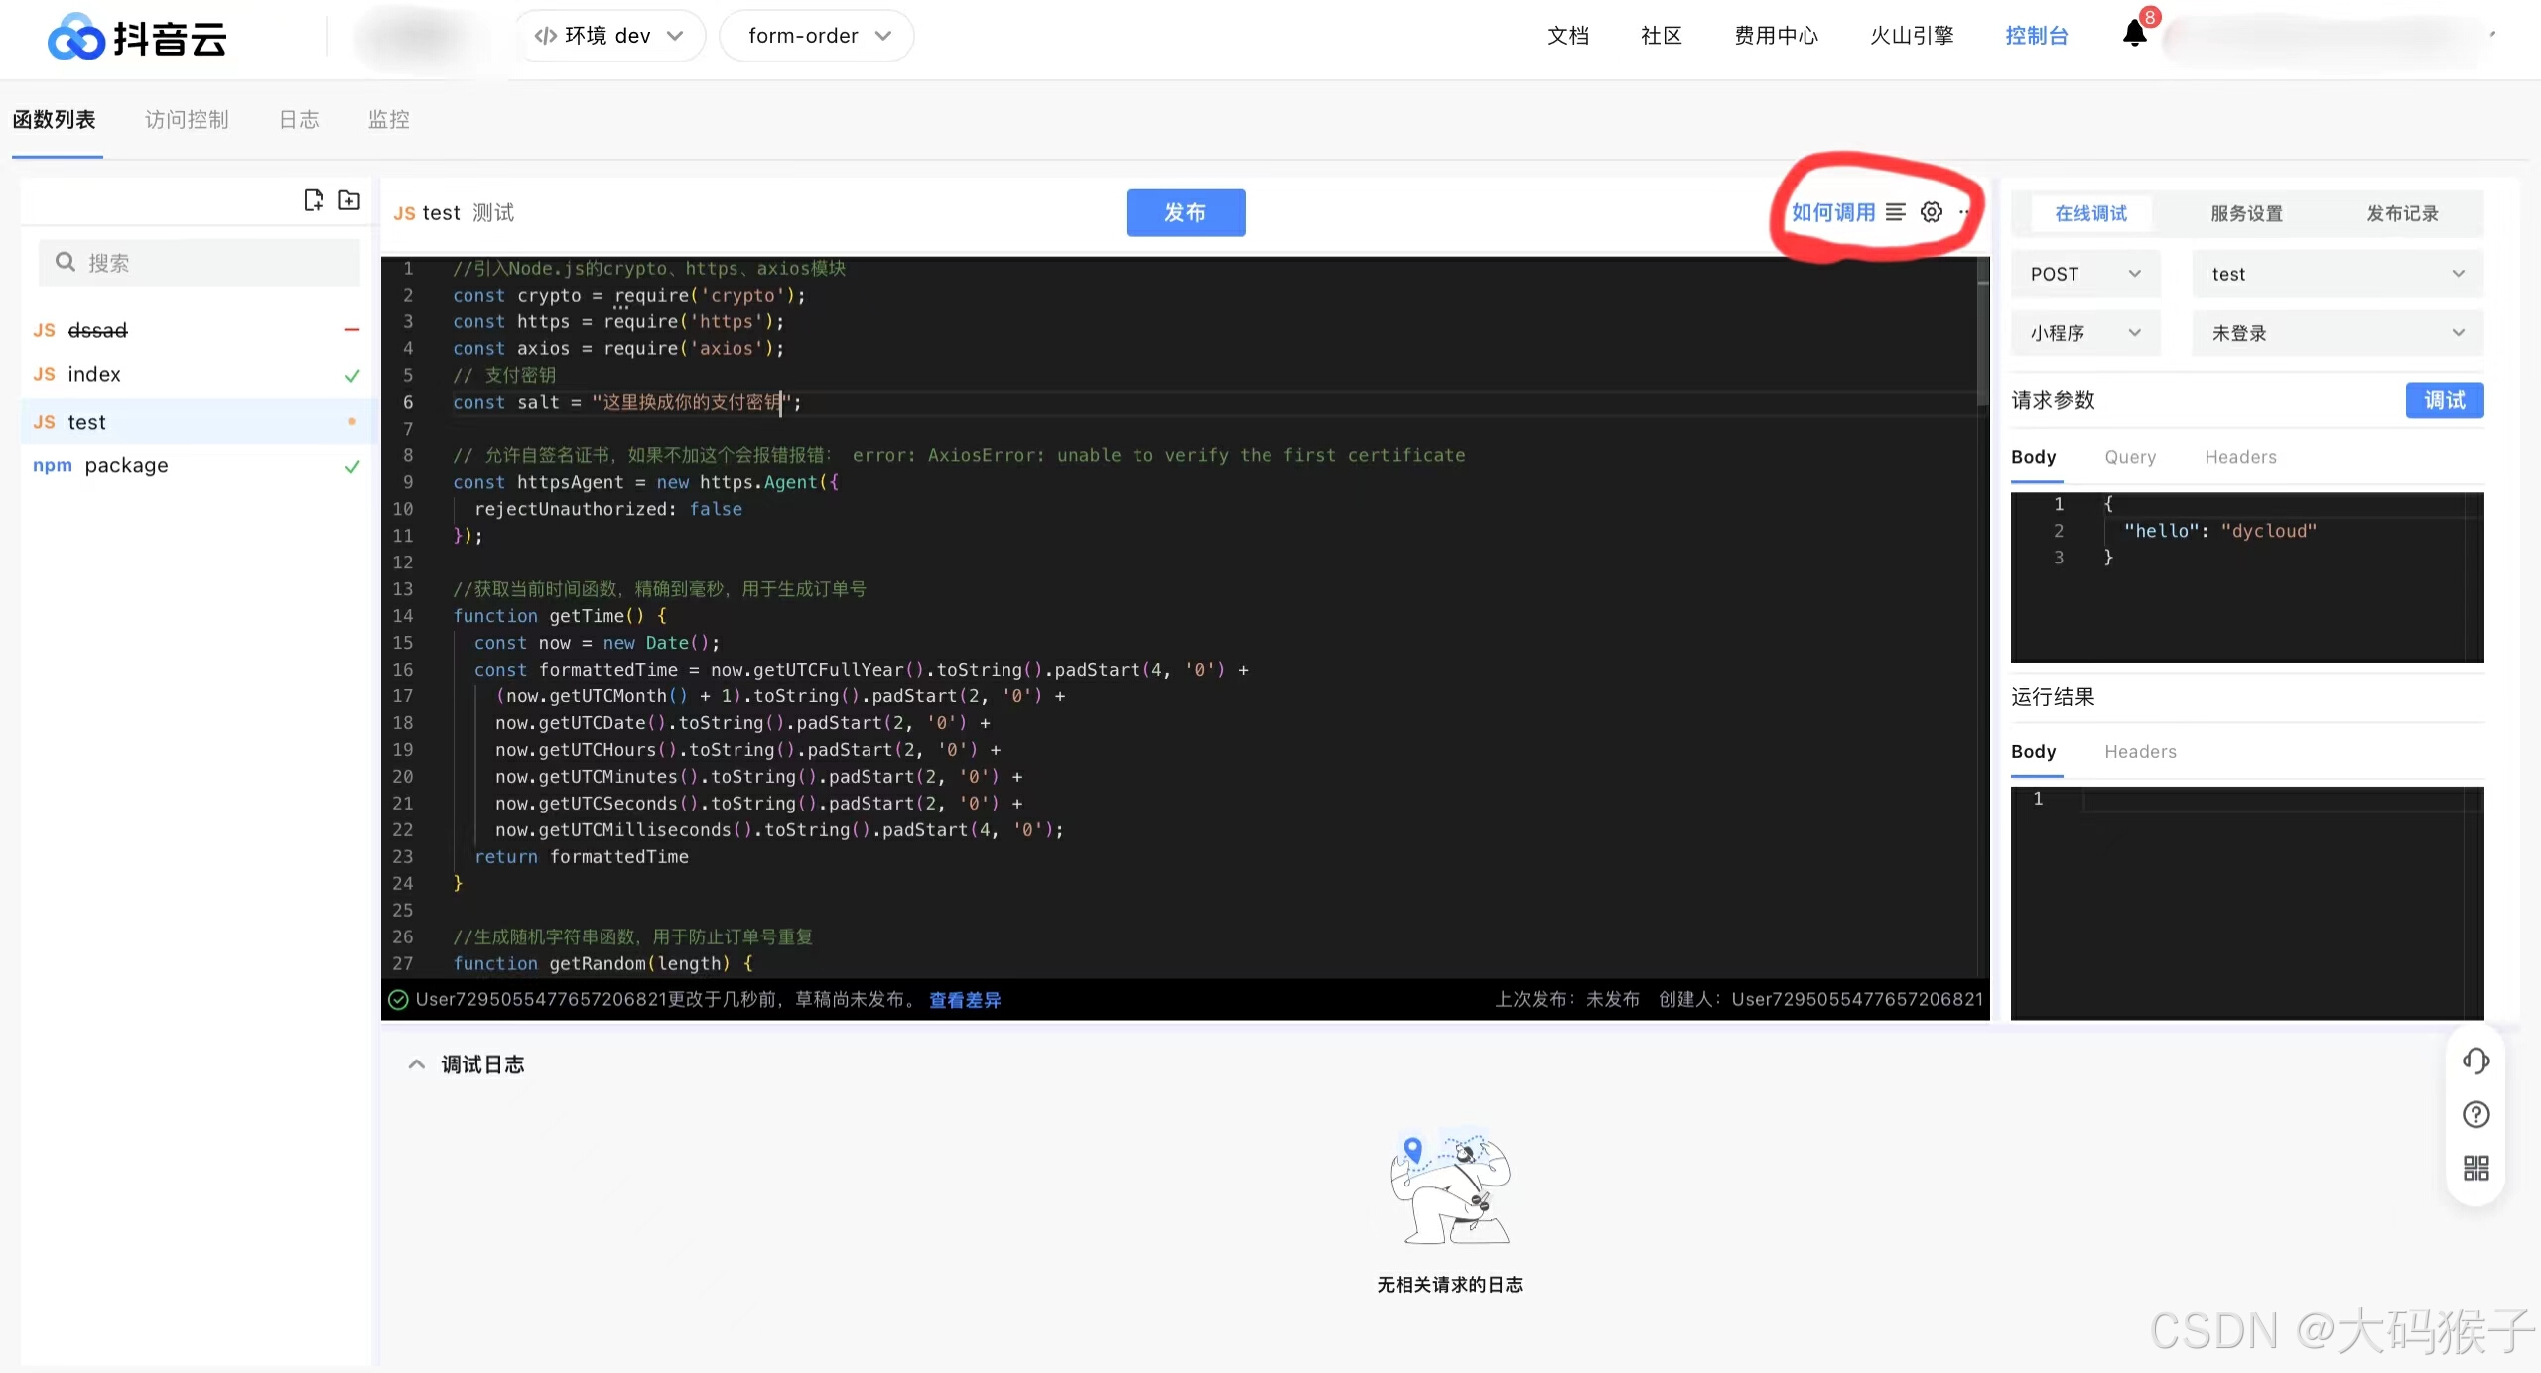Select the index function in list
This screenshot has width=2541, height=1373.
pos(94,374)
